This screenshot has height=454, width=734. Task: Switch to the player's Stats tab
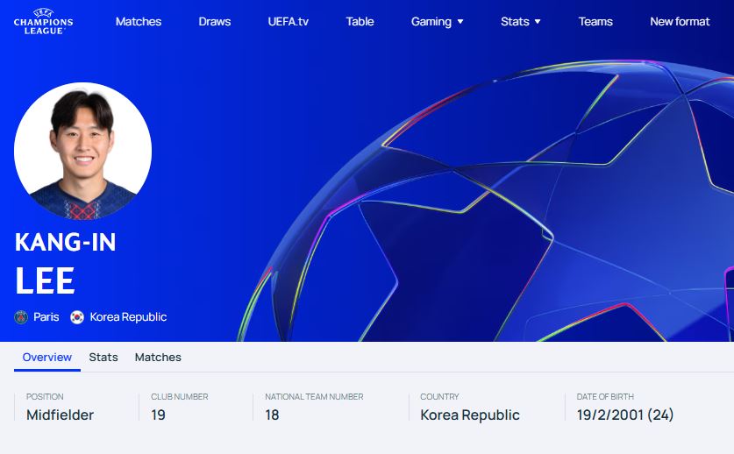(103, 357)
